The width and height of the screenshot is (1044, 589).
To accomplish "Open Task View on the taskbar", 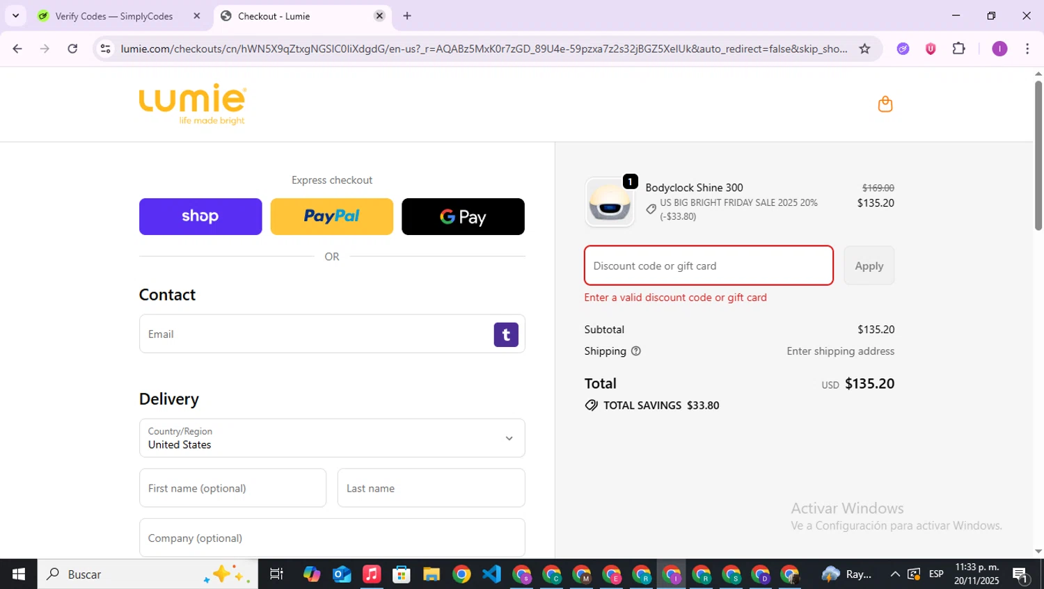I will 276,574.
